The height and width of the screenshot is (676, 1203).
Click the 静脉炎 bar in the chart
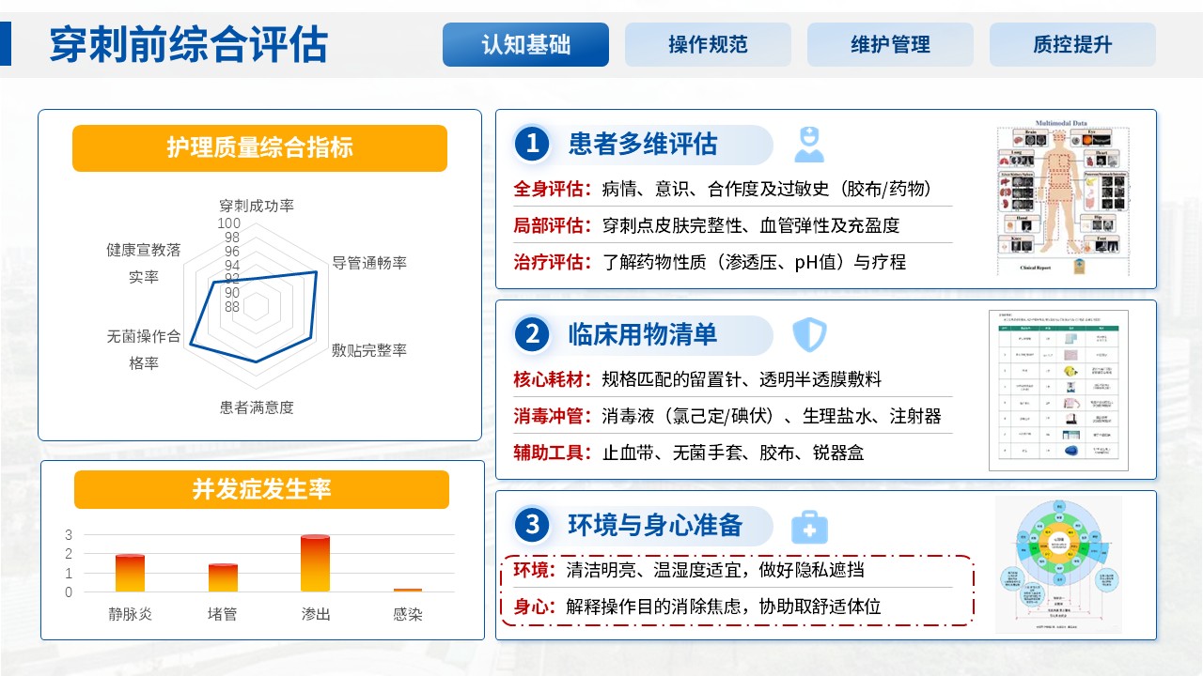click(x=130, y=573)
